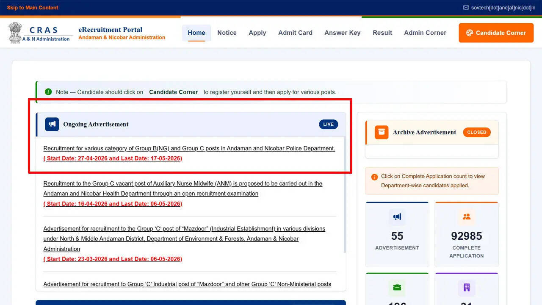Open the Notice menu item
The width and height of the screenshot is (542, 305).
point(227,33)
